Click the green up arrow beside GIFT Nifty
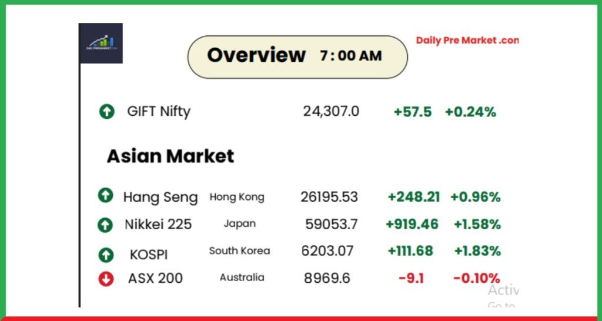 [106, 111]
